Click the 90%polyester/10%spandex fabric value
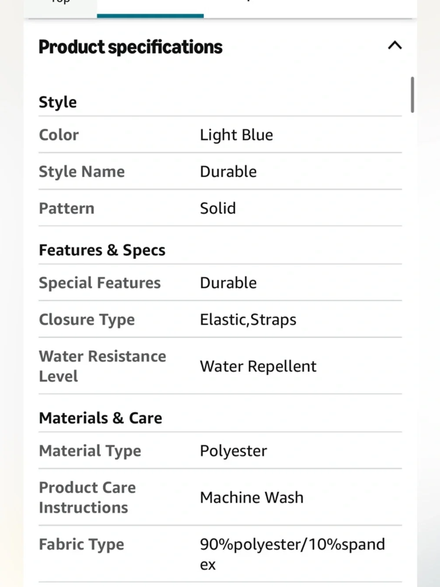The image size is (440, 587). [293, 554]
